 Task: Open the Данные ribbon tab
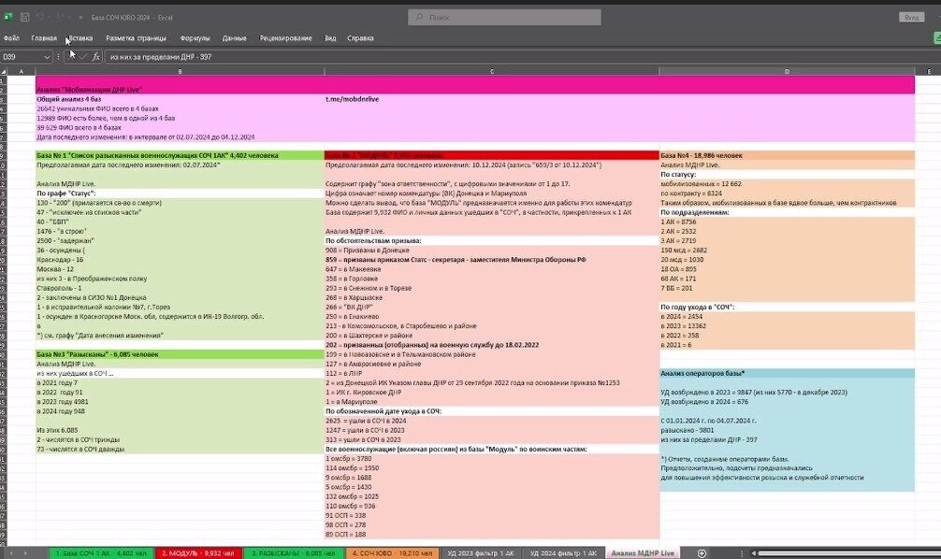point(234,38)
